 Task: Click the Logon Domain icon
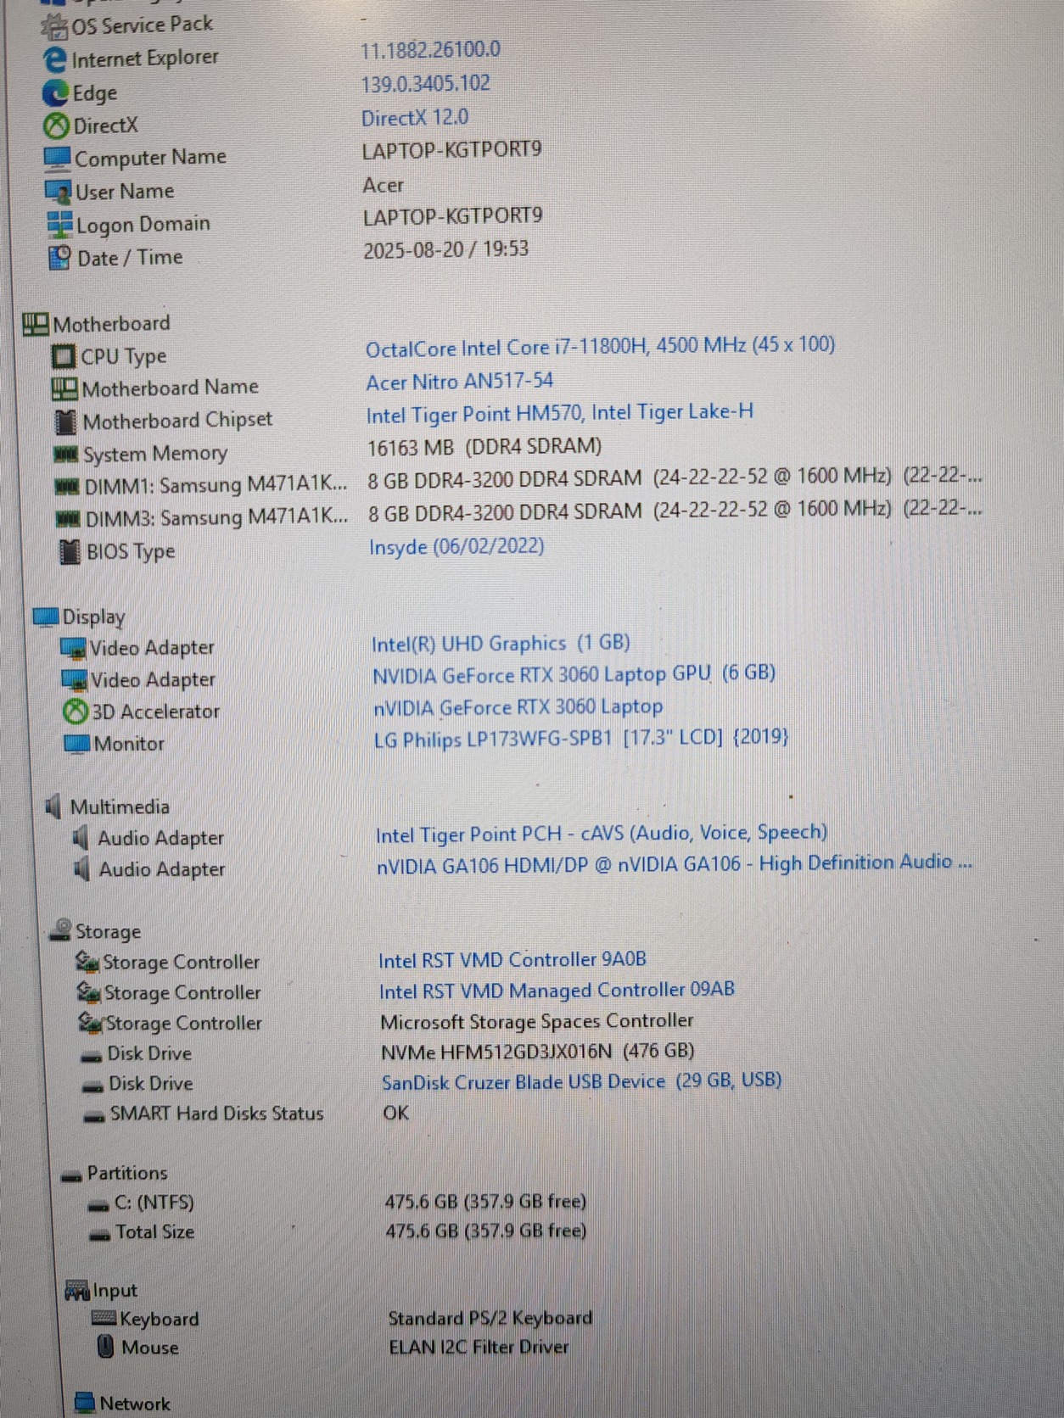click(59, 225)
